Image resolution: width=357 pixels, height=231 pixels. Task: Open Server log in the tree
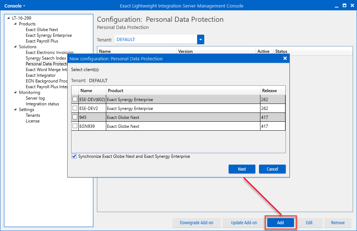[35, 98]
